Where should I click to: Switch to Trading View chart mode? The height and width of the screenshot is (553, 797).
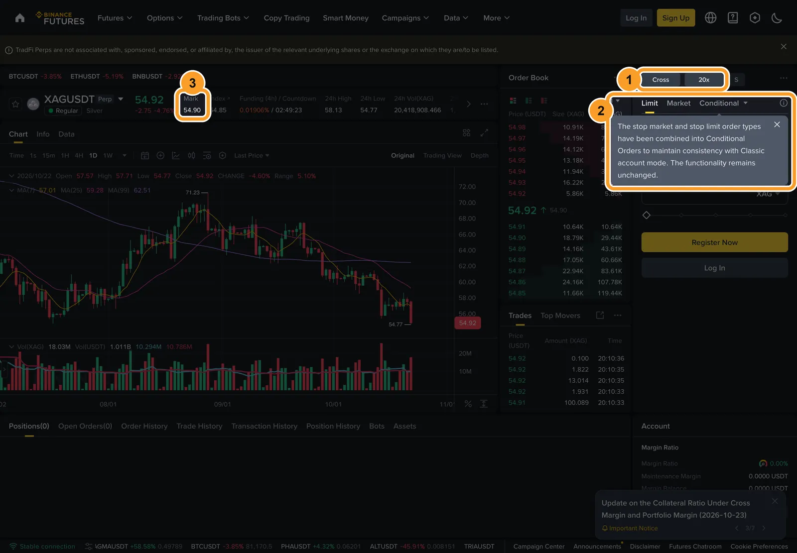pos(442,156)
